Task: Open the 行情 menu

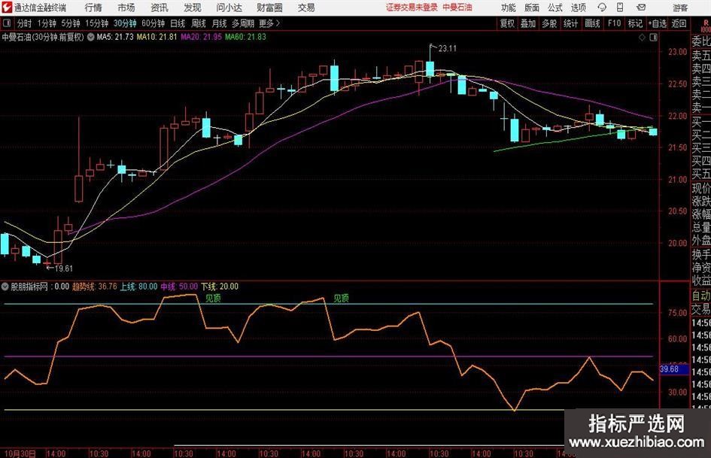Action: (93, 8)
